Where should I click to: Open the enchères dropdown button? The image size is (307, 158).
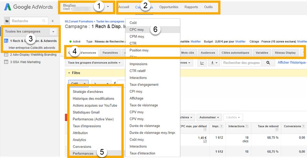point(188,118)
